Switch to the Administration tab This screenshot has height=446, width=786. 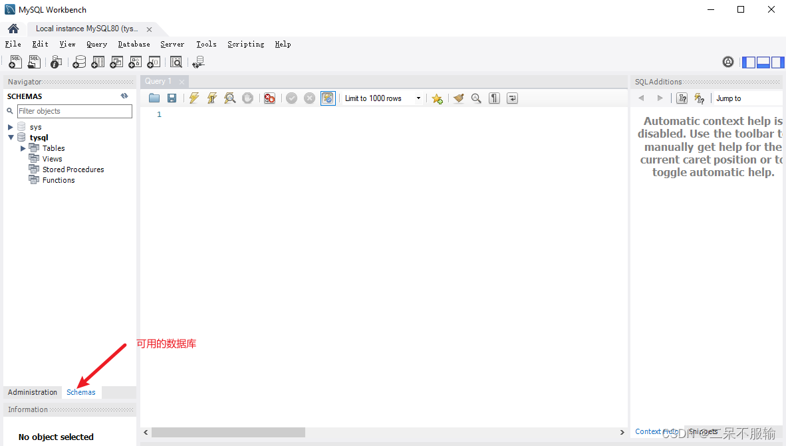pos(33,392)
